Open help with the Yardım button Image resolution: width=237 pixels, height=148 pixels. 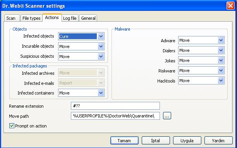point(218,141)
